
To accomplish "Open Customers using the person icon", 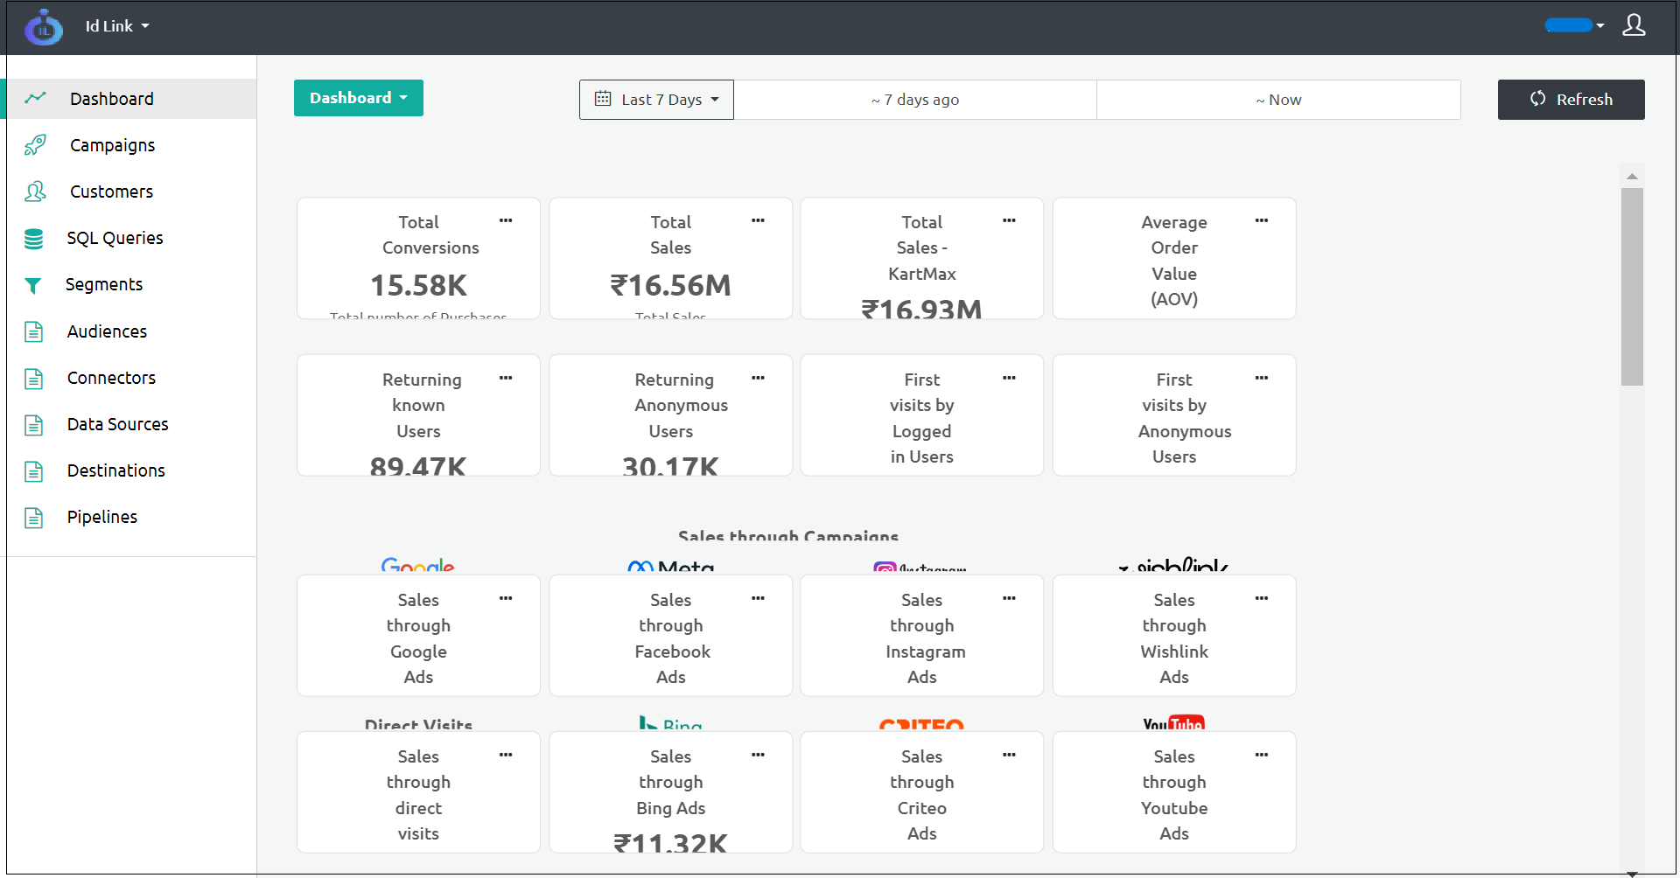I will click(x=36, y=192).
